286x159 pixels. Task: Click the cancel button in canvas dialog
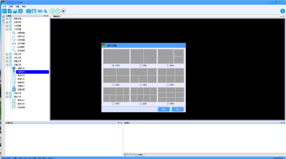[x=178, y=109]
